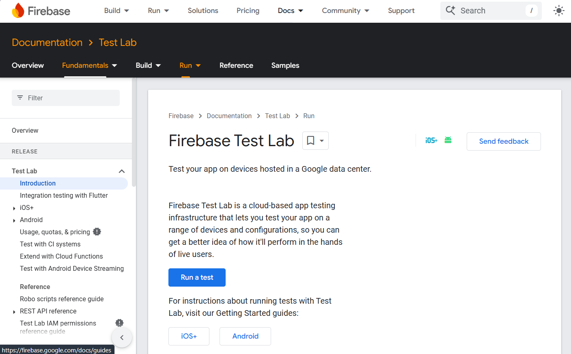Viewport: 571px width, 354px height.
Task: Click Test Lab in the orange header
Action: click(118, 42)
